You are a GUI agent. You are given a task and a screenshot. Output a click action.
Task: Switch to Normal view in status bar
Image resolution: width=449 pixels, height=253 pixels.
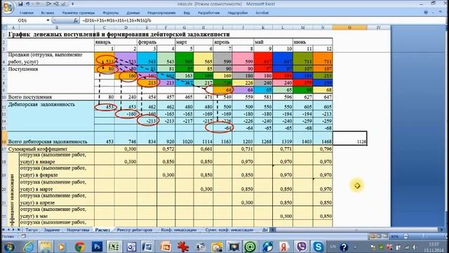coord(373,236)
